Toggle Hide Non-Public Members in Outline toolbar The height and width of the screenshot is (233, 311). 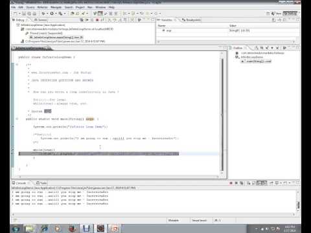(272, 48)
